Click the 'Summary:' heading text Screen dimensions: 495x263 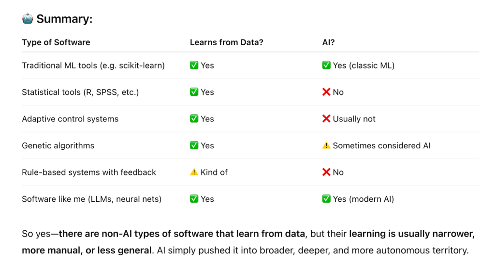pos(64,19)
